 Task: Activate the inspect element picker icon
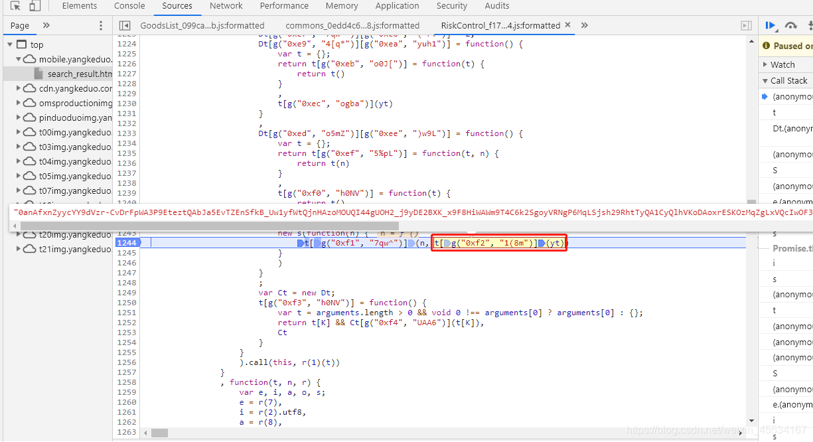tap(15, 6)
